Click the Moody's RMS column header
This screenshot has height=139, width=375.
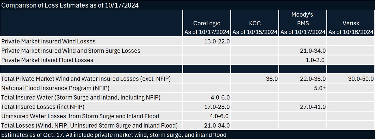click(x=303, y=19)
